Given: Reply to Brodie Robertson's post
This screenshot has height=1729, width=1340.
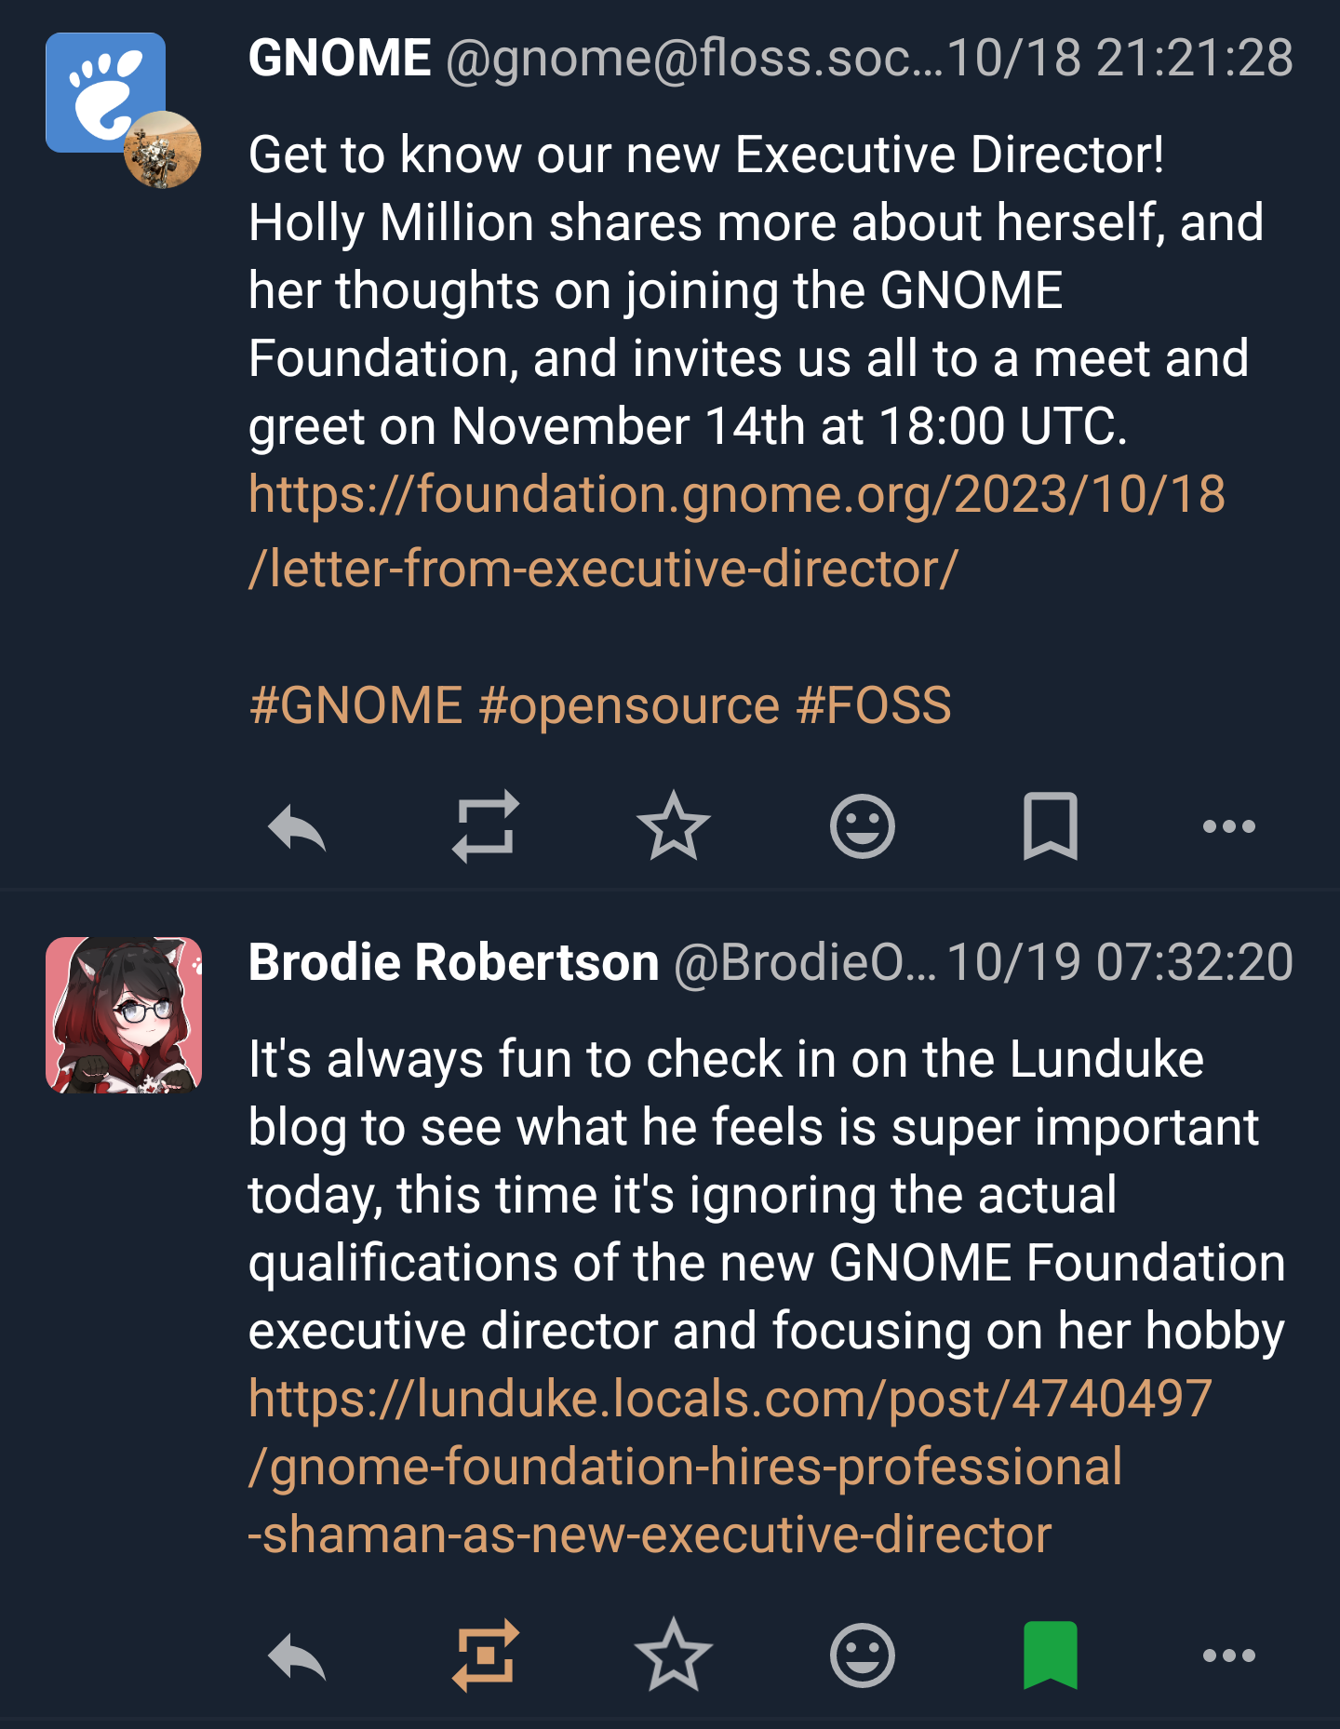Looking at the screenshot, I should (297, 1656).
